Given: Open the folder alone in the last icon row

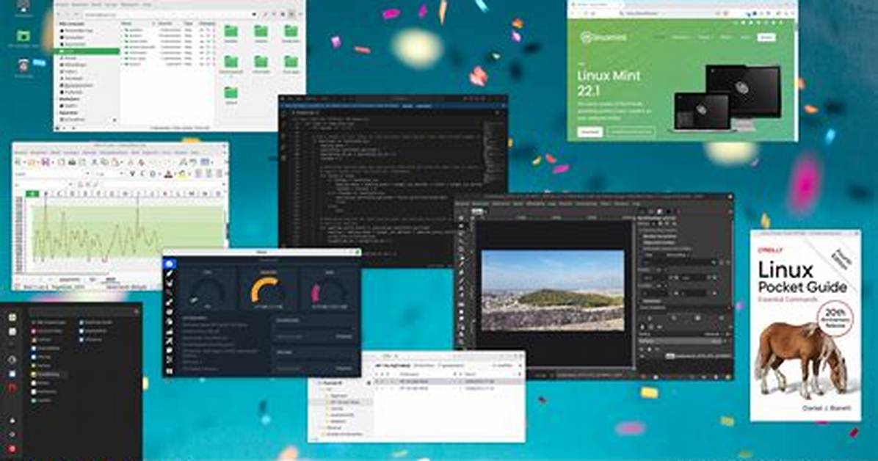Looking at the screenshot, I should tap(231, 94).
